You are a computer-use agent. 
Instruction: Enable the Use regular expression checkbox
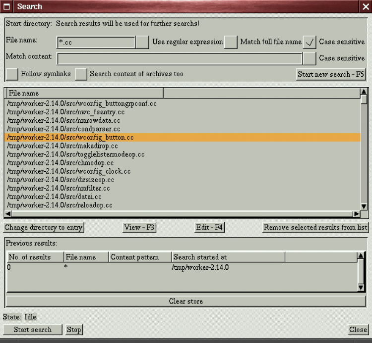coord(142,43)
